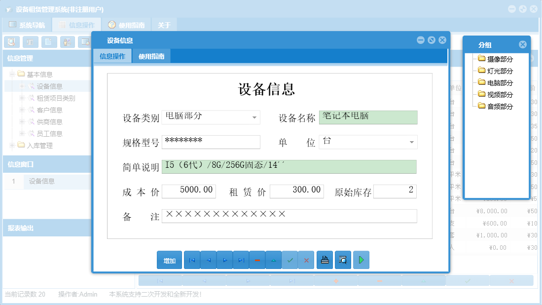This screenshot has width=542, height=305.
Task: Click the 增加 button
Action: tap(169, 260)
